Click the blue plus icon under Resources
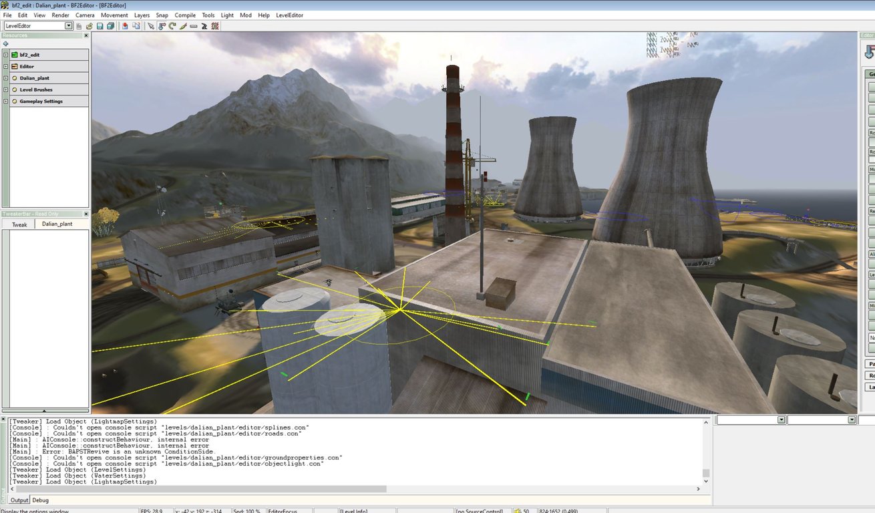The image size is (875, 513). click(x=6, y=43)
